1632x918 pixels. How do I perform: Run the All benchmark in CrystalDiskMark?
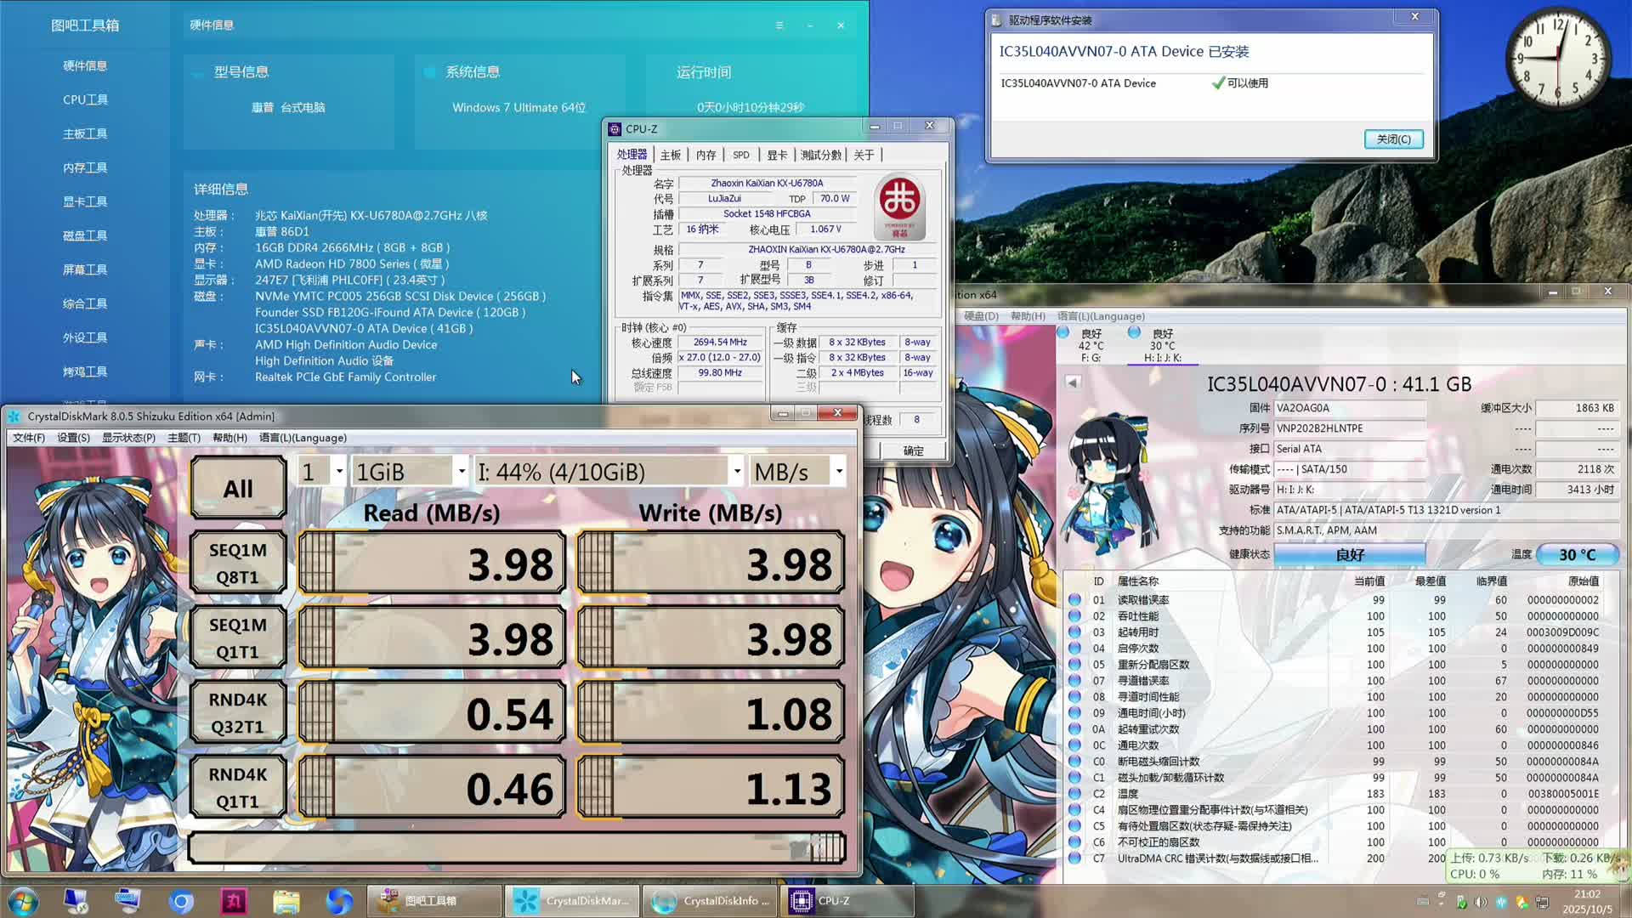pos(237,488)
